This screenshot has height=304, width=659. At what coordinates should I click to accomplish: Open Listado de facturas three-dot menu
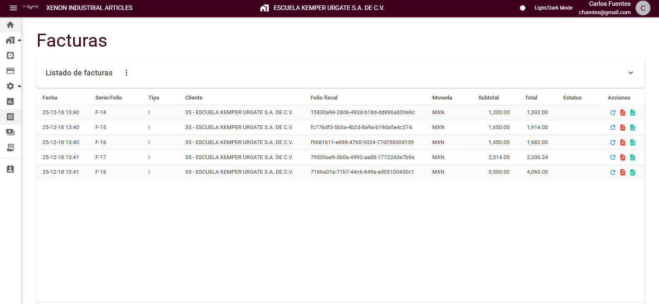pos(126,73)
